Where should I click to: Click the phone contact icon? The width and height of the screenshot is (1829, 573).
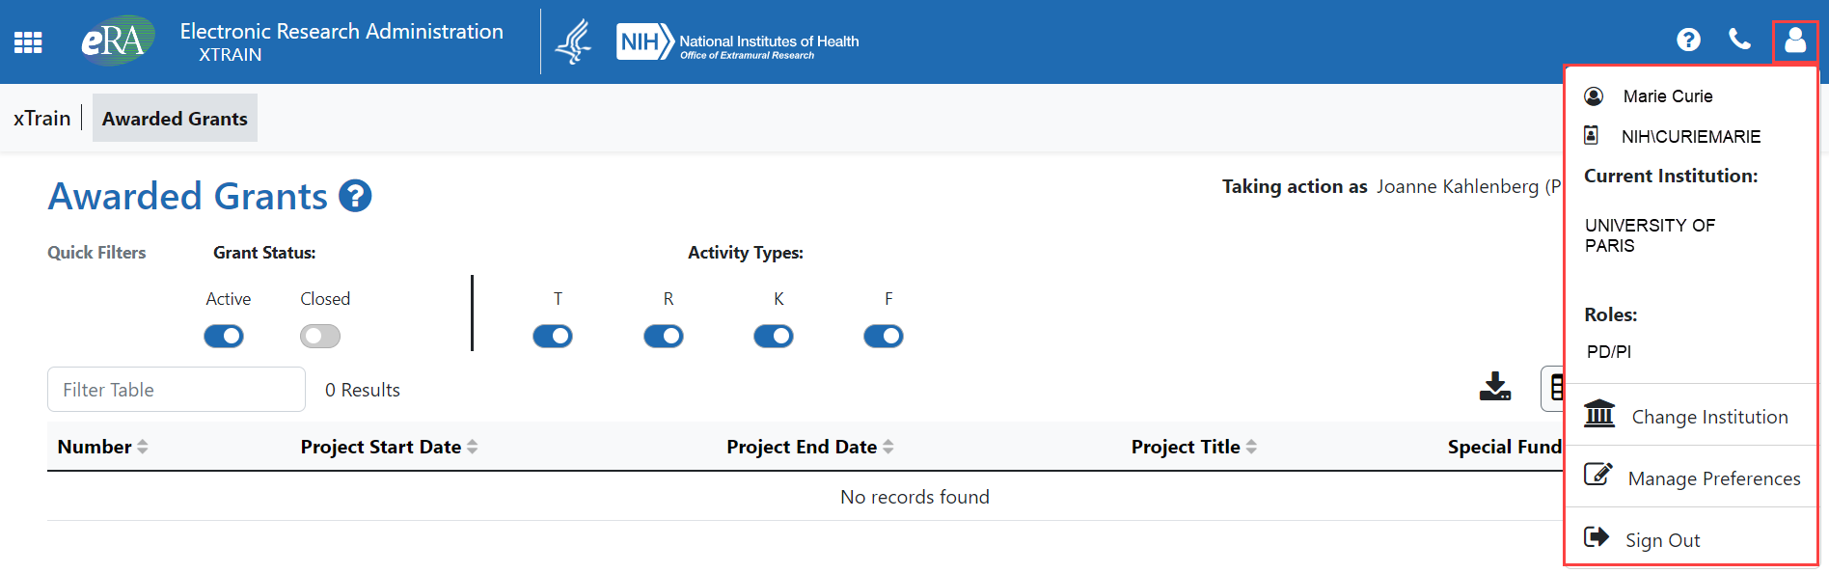pyautogui.click(x=1741, y=40)
